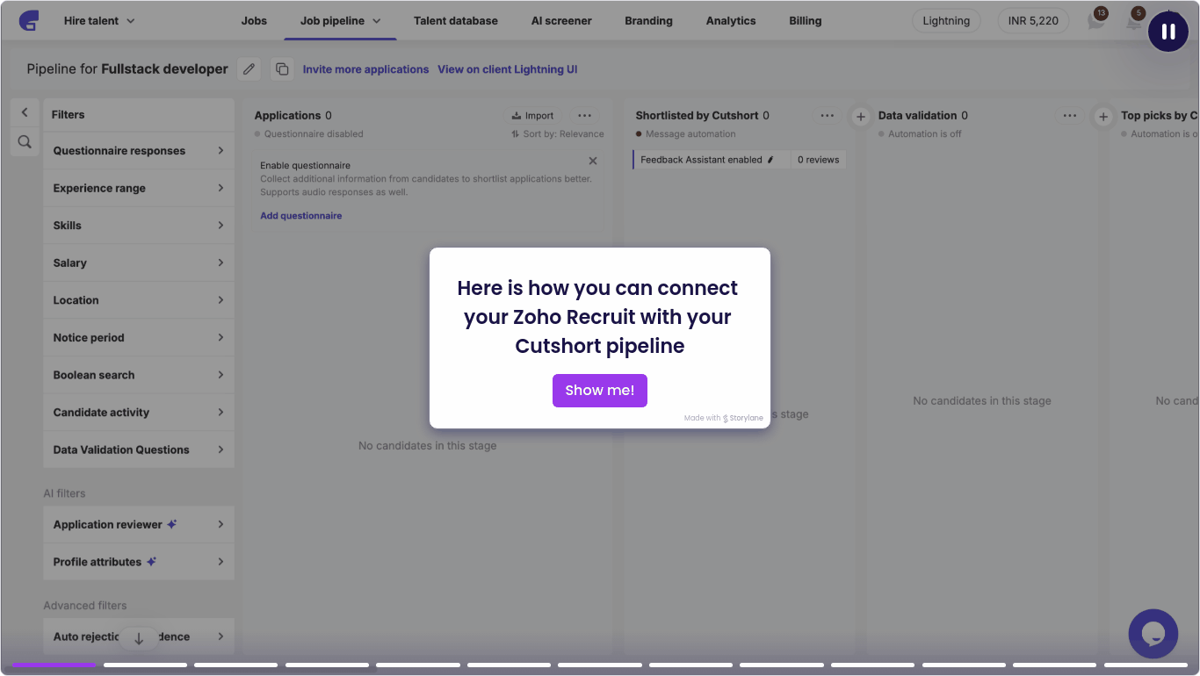Expand the Salary filter
The width and height of the screenshot is (1200, 676).
click(139, 262)
